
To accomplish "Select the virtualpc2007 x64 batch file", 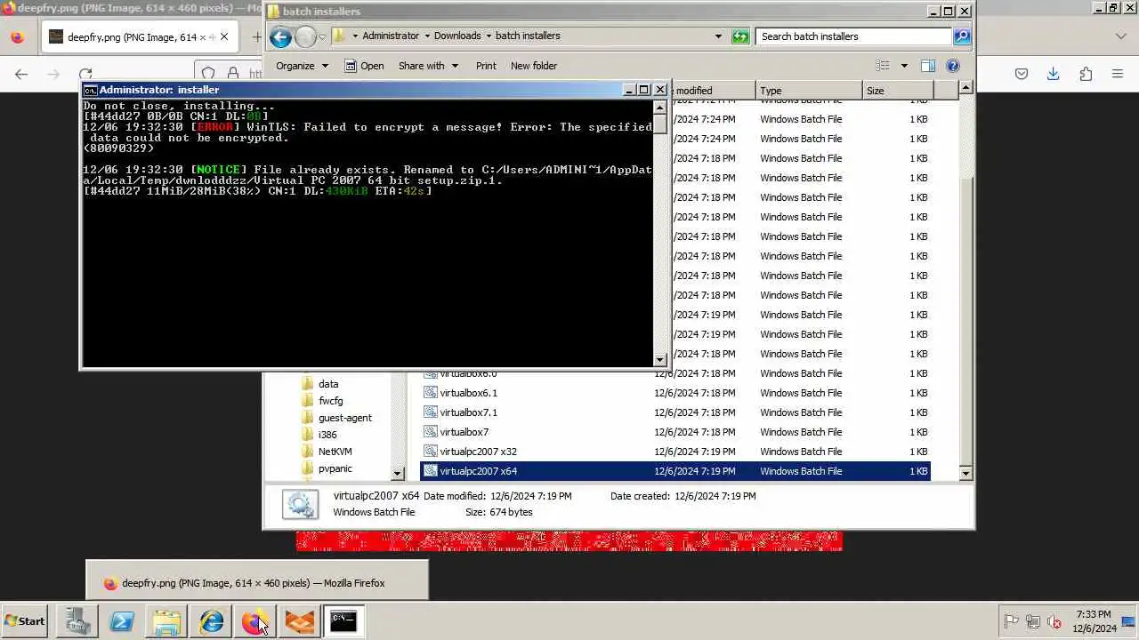I will coord(675,471).
